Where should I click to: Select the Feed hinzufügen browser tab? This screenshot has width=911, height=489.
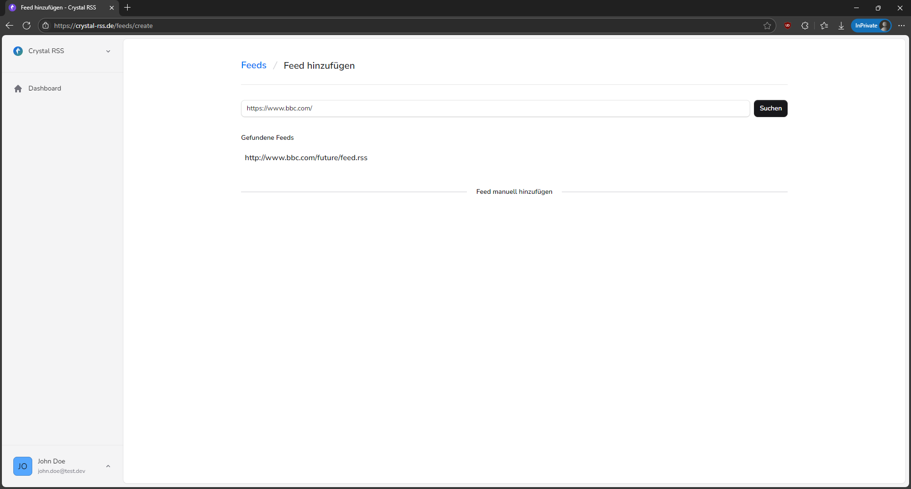pos(58,8)
